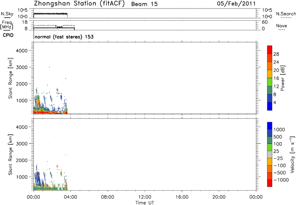Click the red high-power echo band near the power panel's base
The image size is (296, 205).
click(45, 112)
